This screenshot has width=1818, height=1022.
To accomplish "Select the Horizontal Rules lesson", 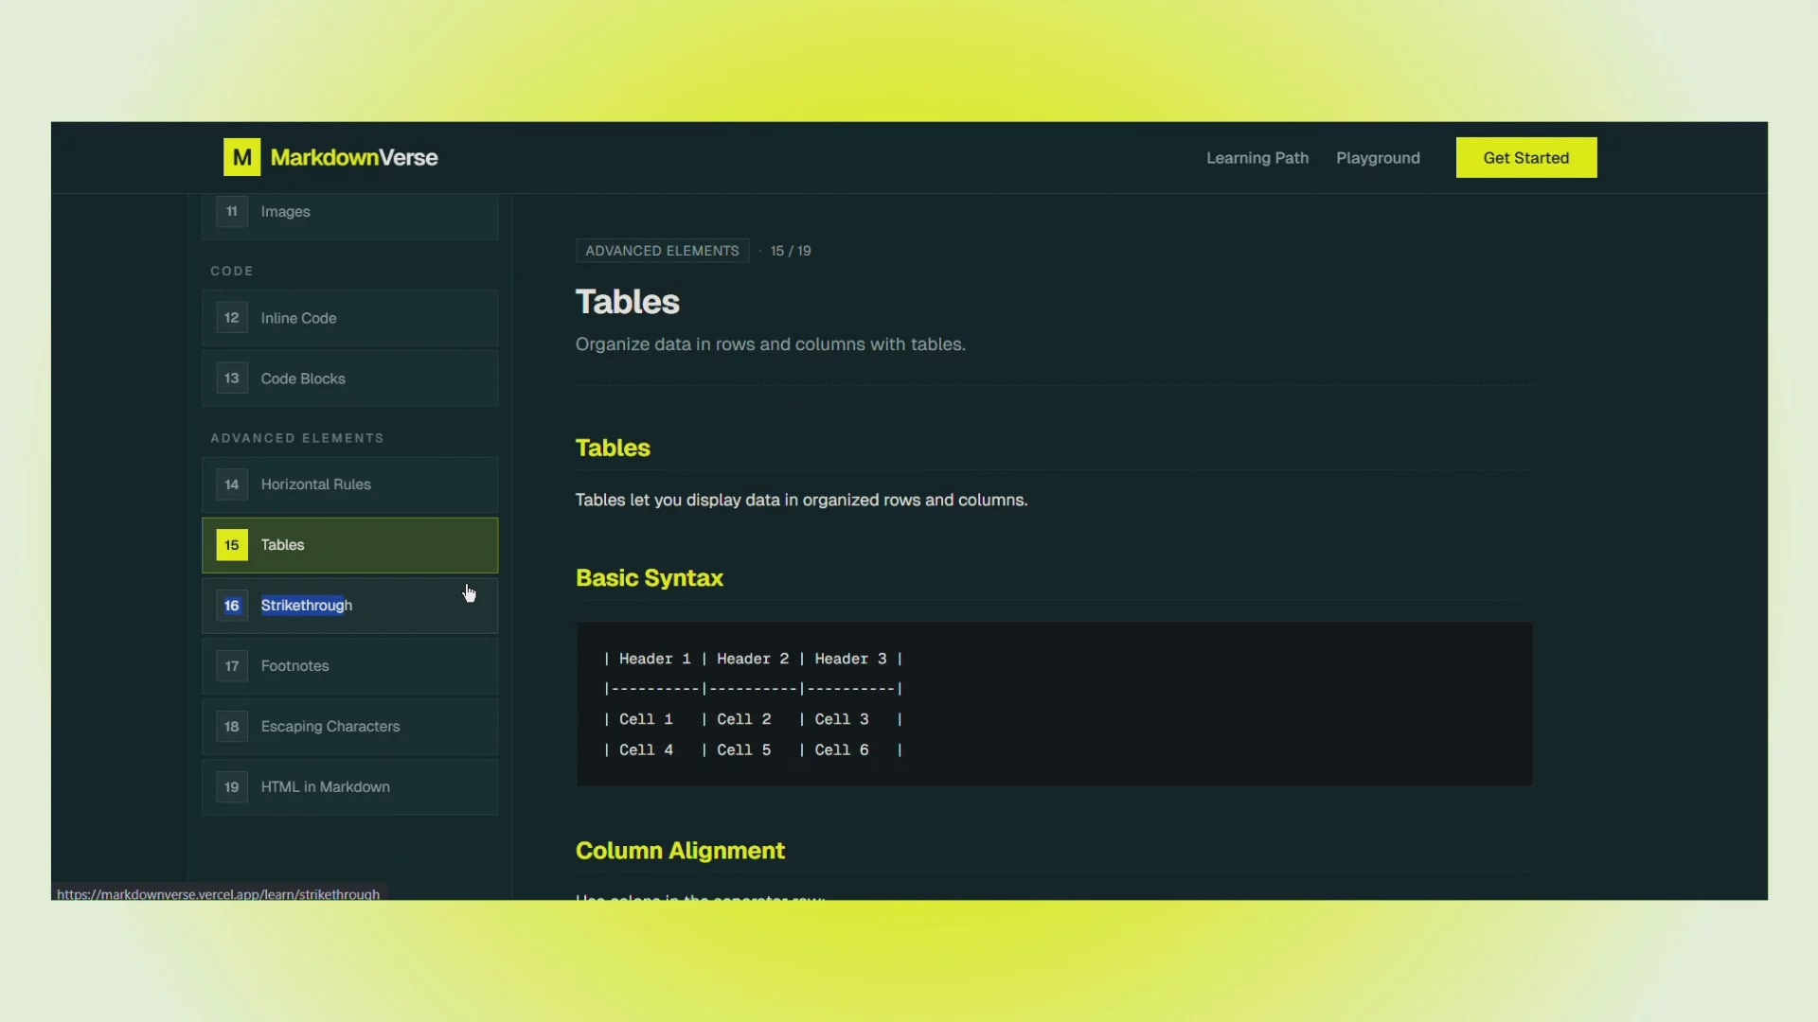I will (x=316, y=485).
